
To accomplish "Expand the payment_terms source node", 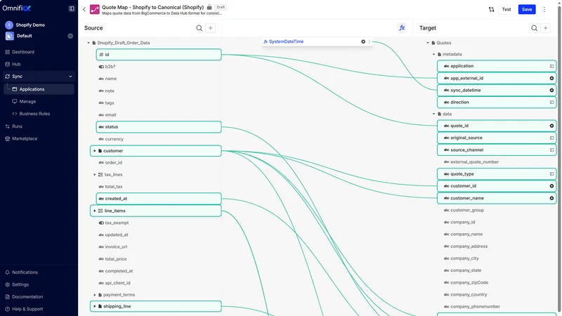I will tap(95, 295).
